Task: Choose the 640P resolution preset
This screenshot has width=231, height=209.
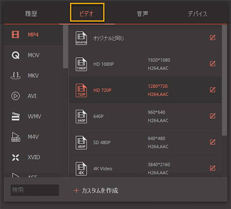Action: pos(145,116)
